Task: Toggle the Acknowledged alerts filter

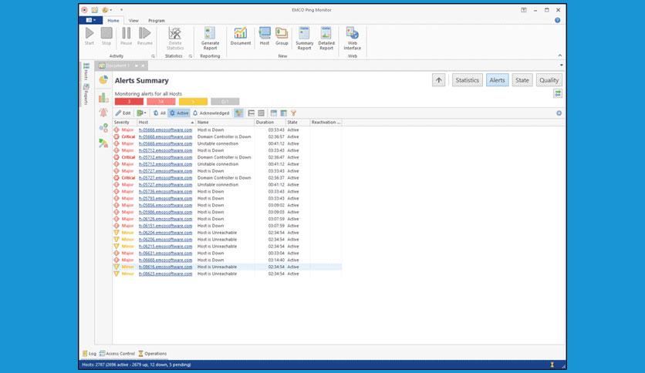Action: pos(211,113)
